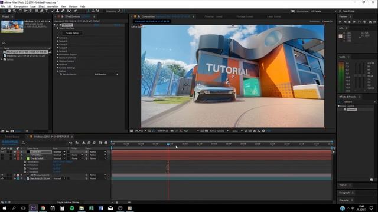Toggle visibility of the top selected layer
The image size is (378, 212).
(2, 152)
